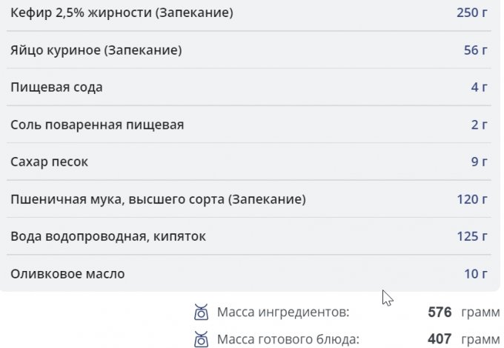Screen dimensions: 504x348
Task: Click the 576 ingredients mass value
Action: tap(440, 312)
